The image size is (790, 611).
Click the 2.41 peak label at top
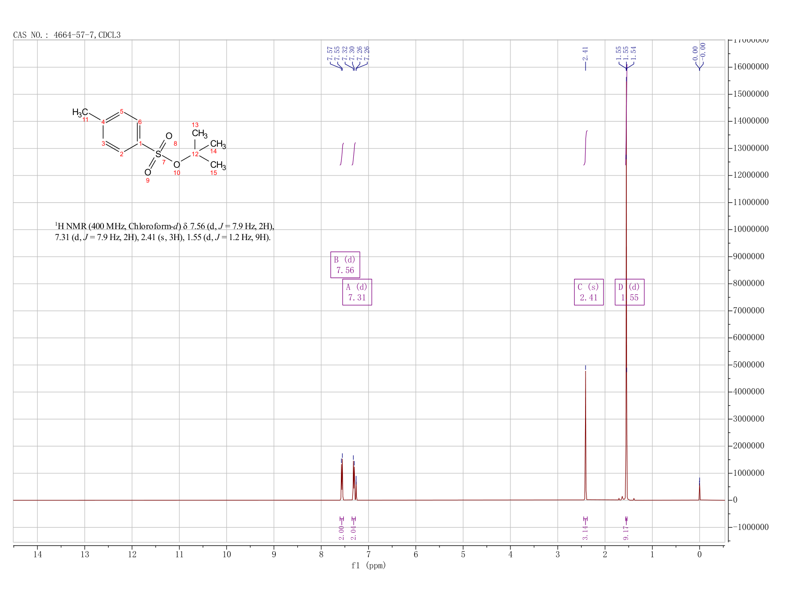[x=585, y=53]
